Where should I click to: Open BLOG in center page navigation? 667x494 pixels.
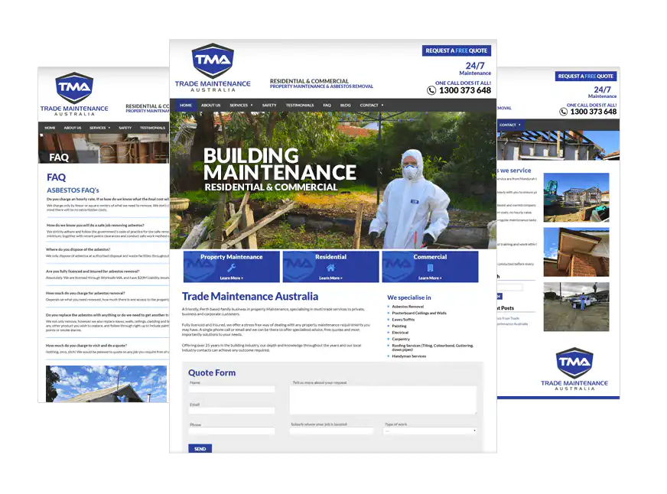click(x=346, y=105)
